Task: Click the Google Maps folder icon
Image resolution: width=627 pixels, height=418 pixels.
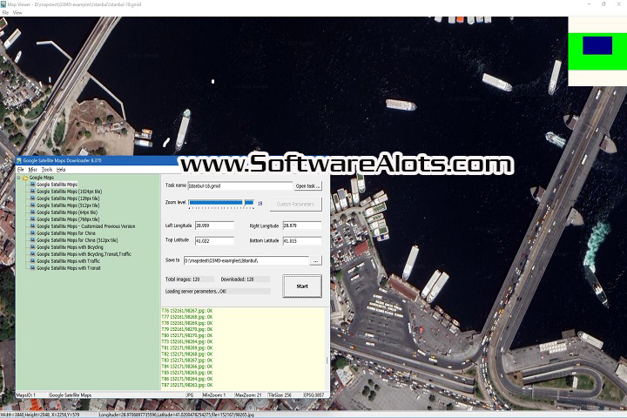Action: pos(25,178)
